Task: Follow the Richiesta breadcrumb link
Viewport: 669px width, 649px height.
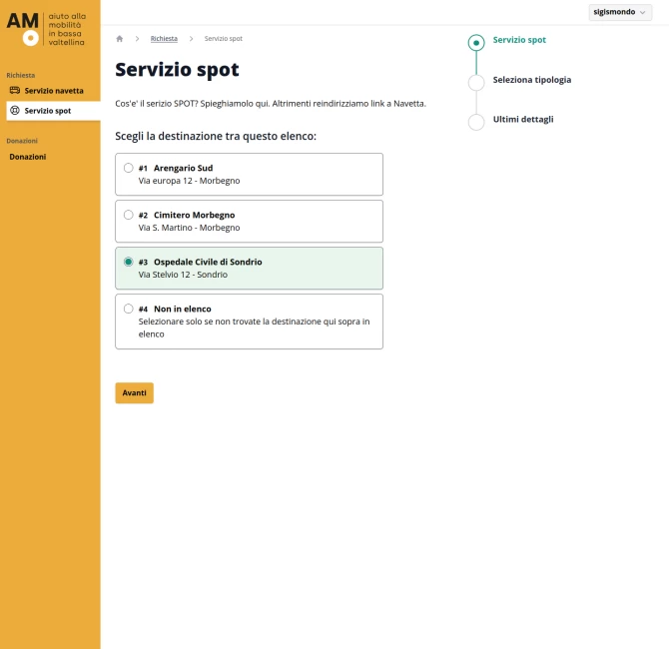Action: tap(164, 39)
